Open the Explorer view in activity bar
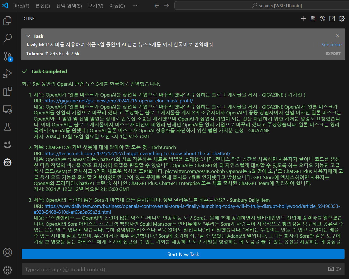 8,20
